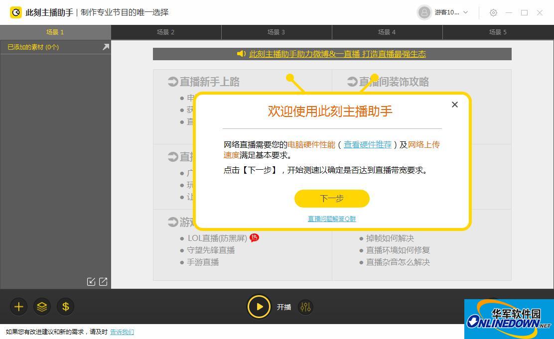Open 守望先锋直播 guide
Image resolution: width=554 pixels, height=339 pixels.
coord(211,250)
